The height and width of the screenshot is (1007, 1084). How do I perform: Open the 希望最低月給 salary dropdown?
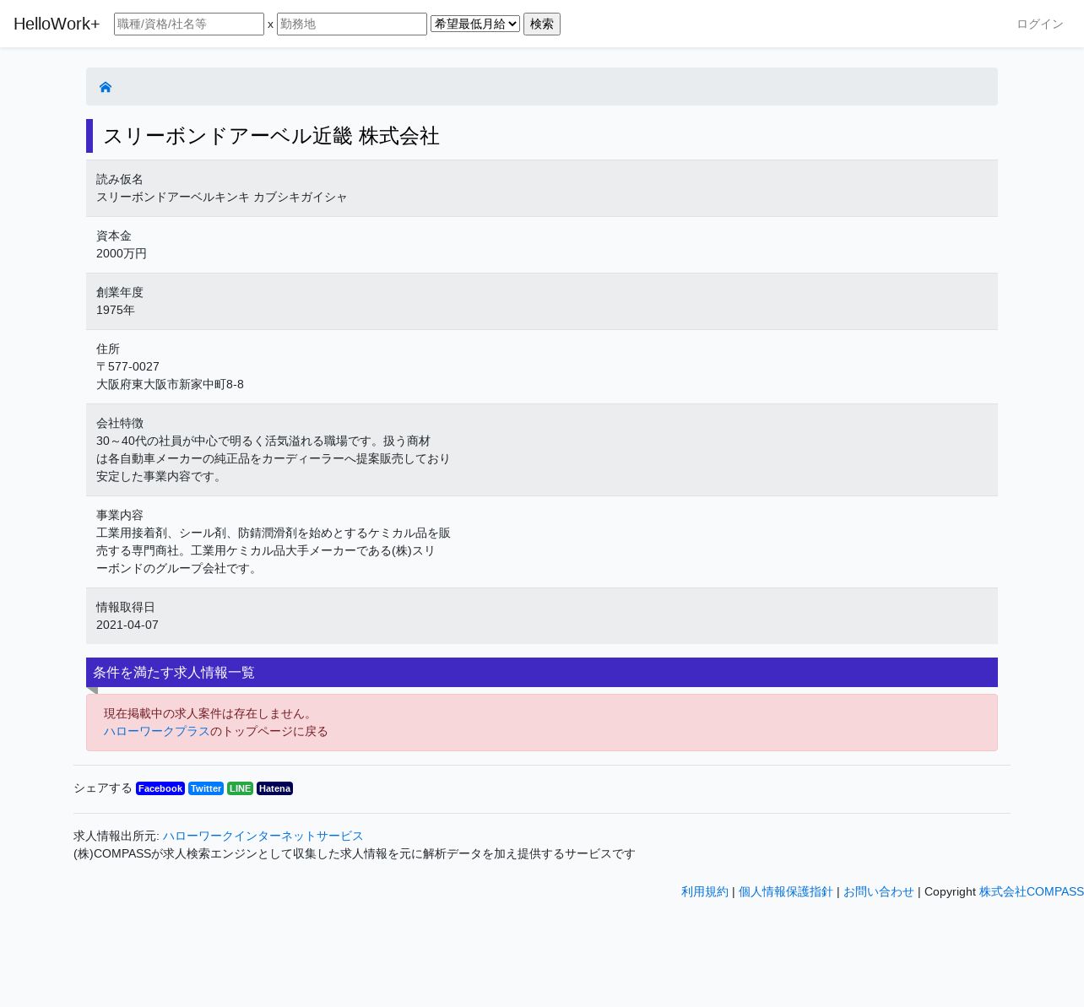475,24
